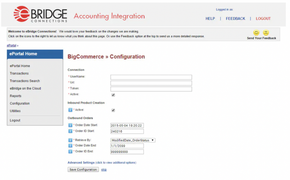The width and height of the screenshot is (290, 180).
Task: Disable Inbound Product Creation Active checkbox
Action: (x=113, y=110)
